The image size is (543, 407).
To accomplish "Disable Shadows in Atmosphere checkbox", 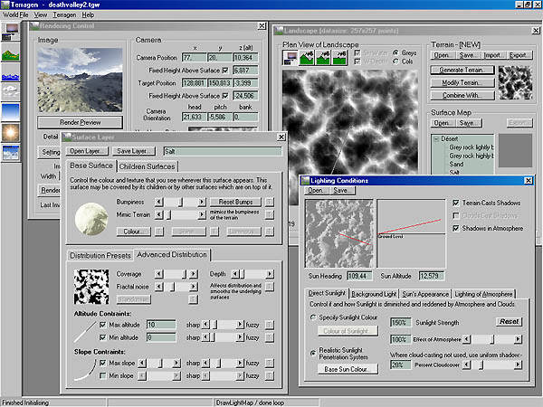I will coord(455,229).
